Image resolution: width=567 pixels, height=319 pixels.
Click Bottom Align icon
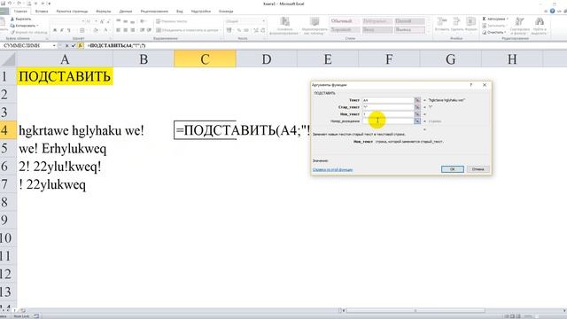133,21
